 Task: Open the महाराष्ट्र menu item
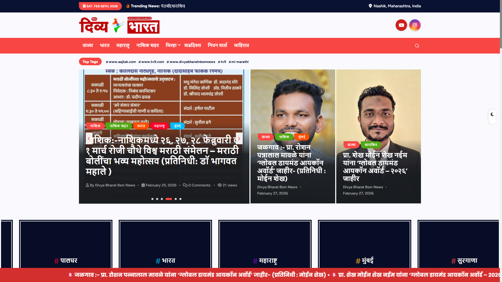(x=123, y=45)
